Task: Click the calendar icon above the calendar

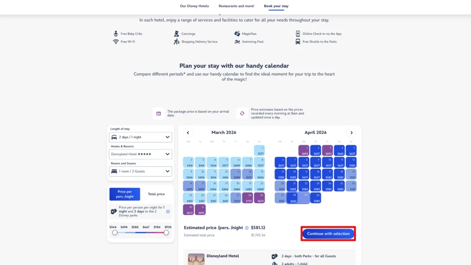Action: click(x=159, y=113)
